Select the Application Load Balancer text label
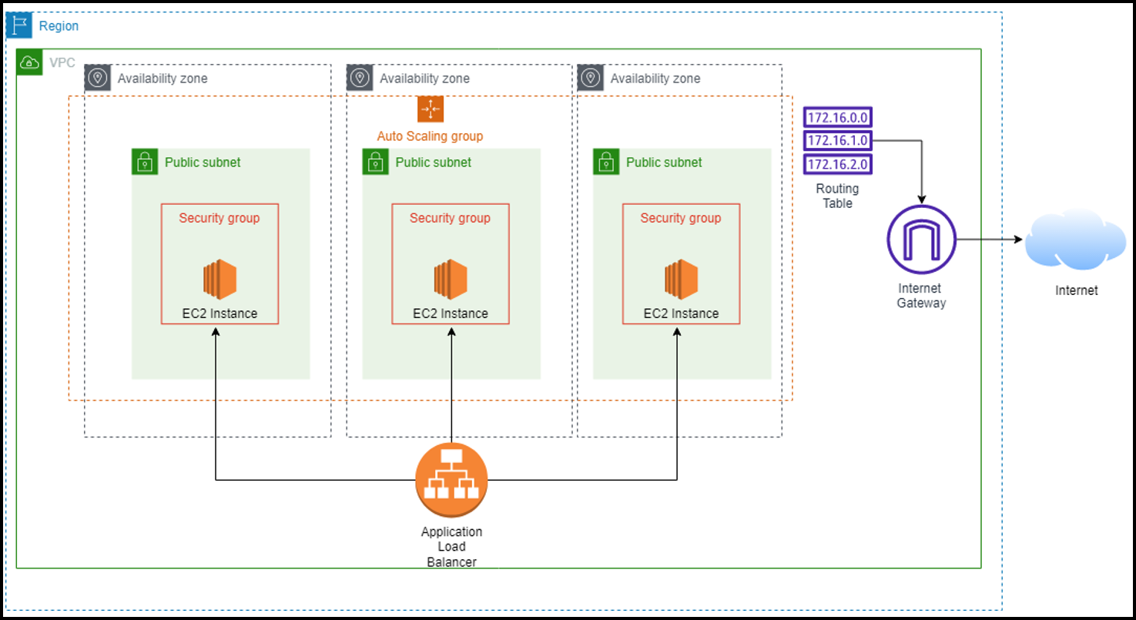 click(451, 546)
